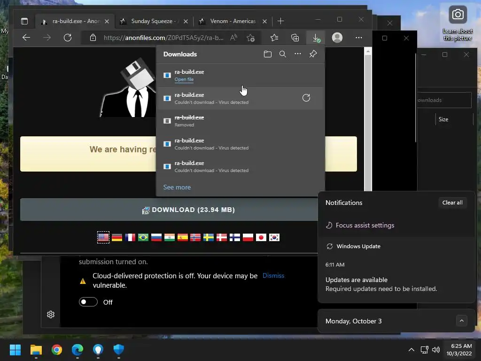Open Downloads panel more options
The width and height of the screenshot is (481, 361).
pos(297,54)
